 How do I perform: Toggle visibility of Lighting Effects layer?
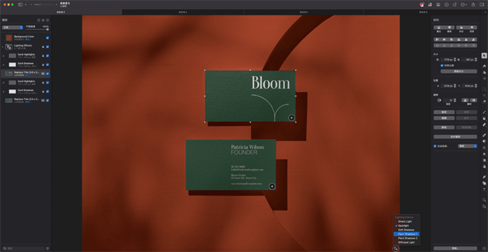point(47,47)
